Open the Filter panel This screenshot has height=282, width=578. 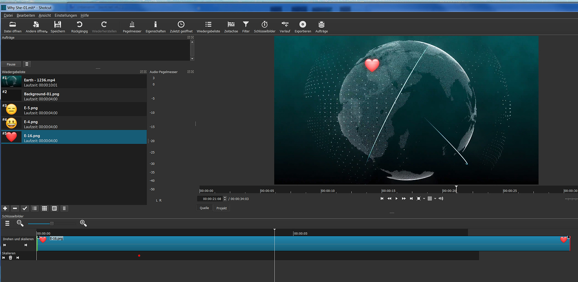coord(246,27)
